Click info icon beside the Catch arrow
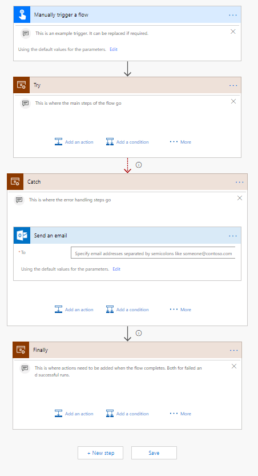 click(x=139, y=165)
